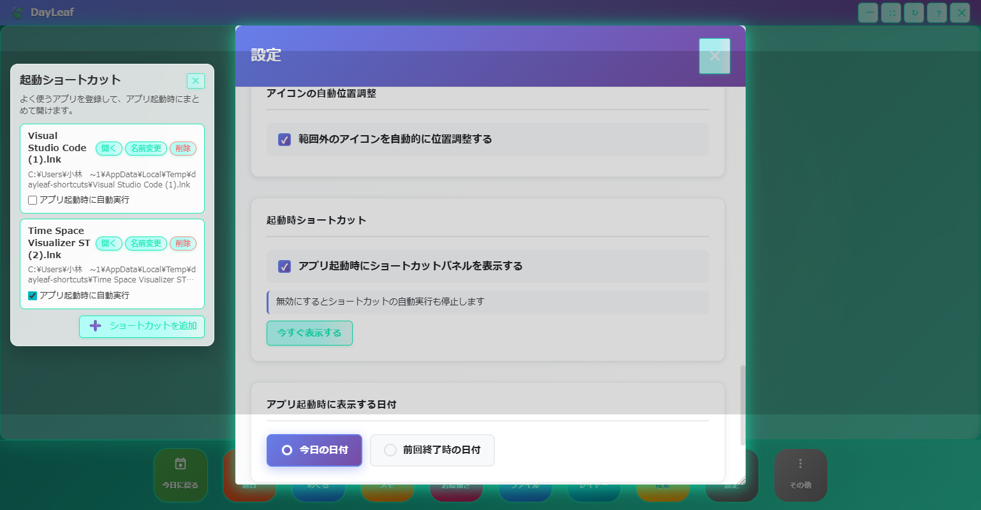Click the DayLeaf logo icon
The height and width of the screenshot is (510, 981).
point(17,13)
